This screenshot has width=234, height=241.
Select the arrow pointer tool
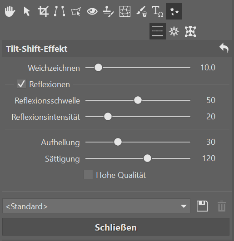pos(27,11)
